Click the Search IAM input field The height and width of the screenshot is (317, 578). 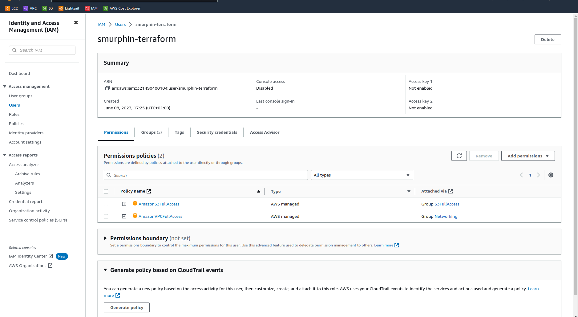[42, 50]
